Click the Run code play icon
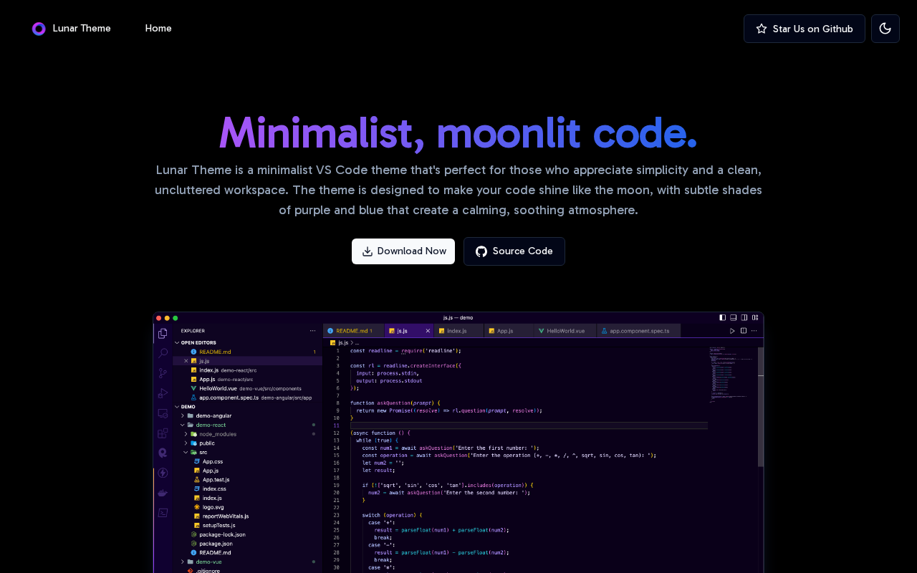Screen dimensions: 917x573 coord(732,331)
